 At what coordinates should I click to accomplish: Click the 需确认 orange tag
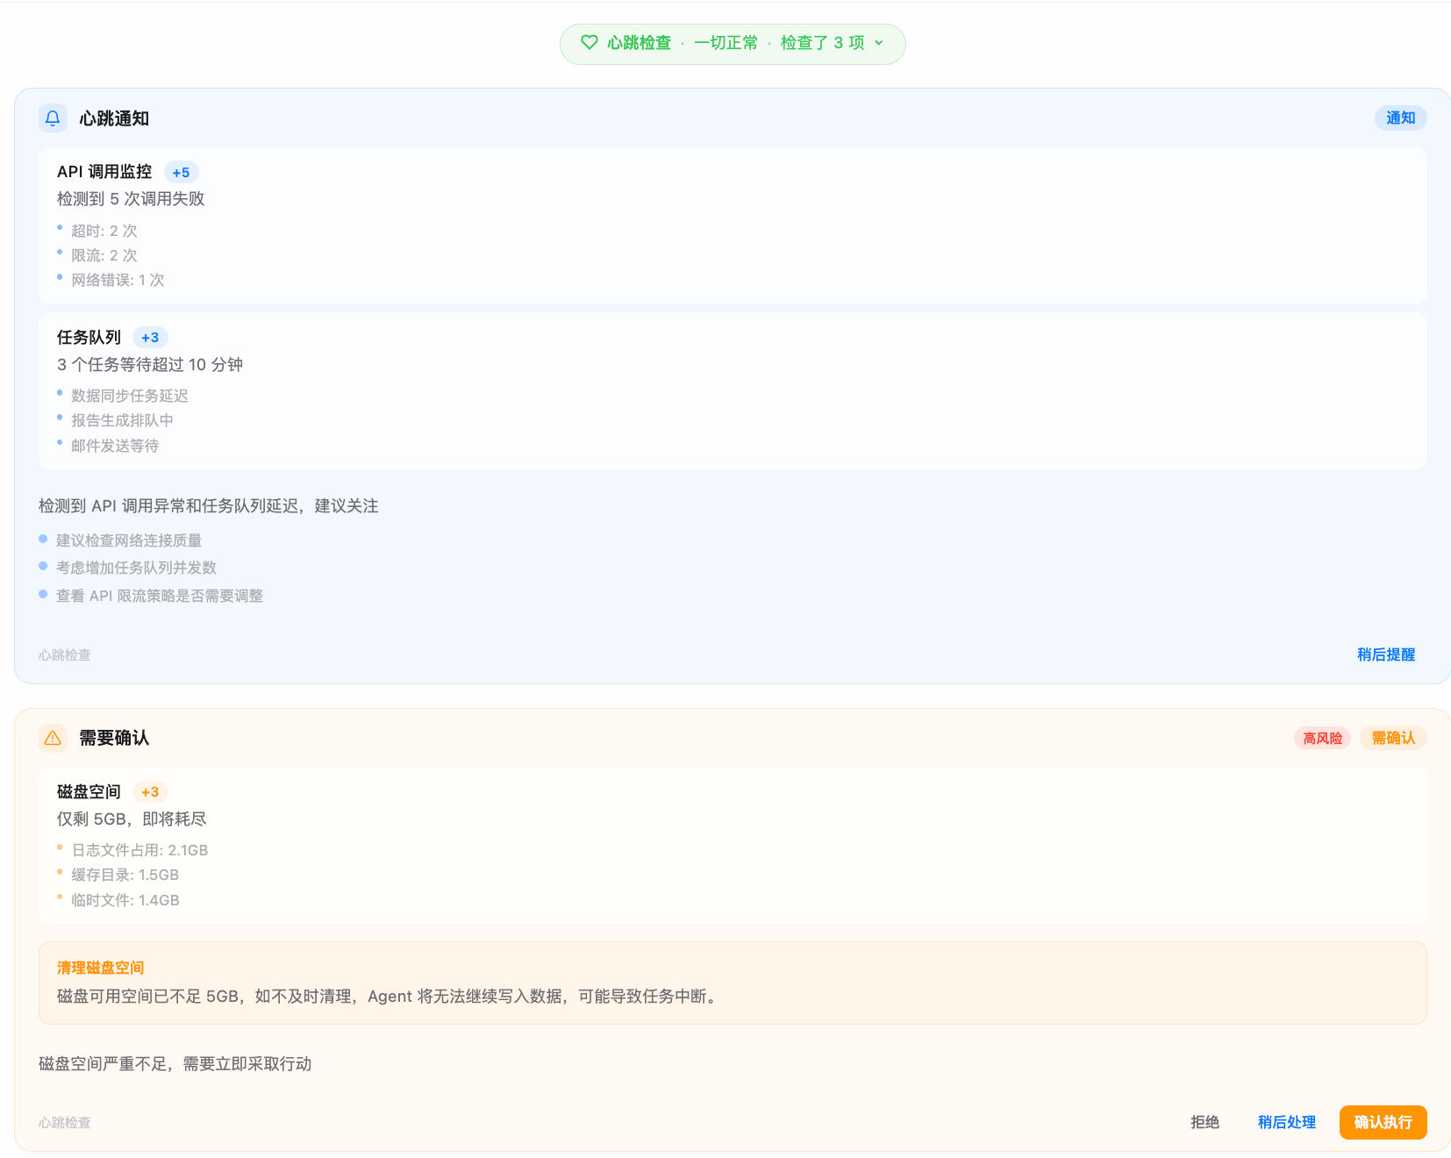[x=1393, y=739]
